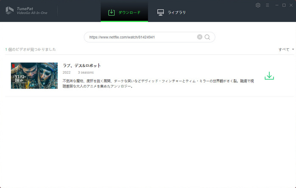Select the title ラブ、デス&ロボット
The height and width of the screenshot is (188, 296).
click(x=82, y=66)
